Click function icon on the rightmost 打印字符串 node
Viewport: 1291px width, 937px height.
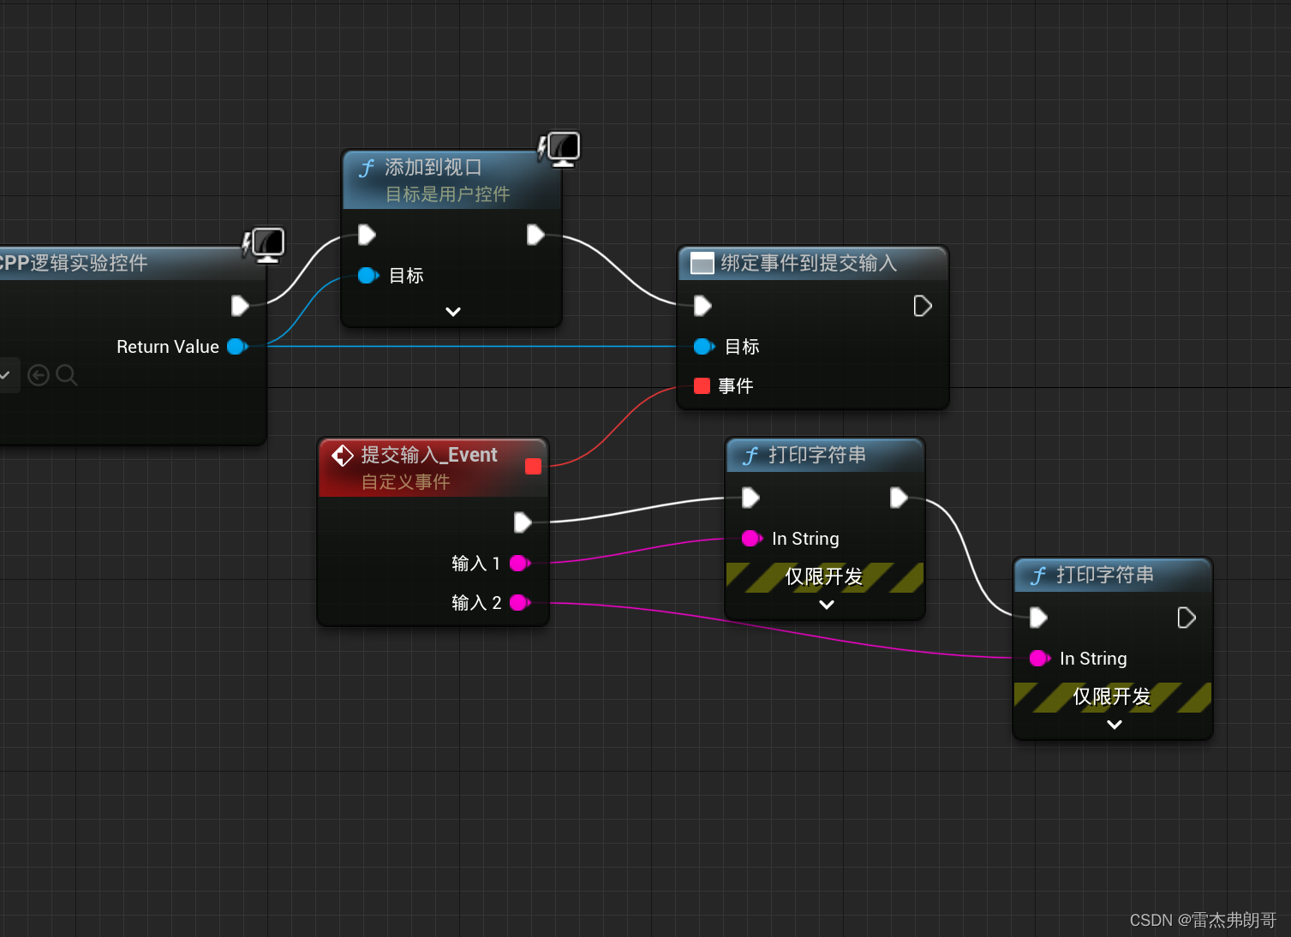tap(1038, 576)
